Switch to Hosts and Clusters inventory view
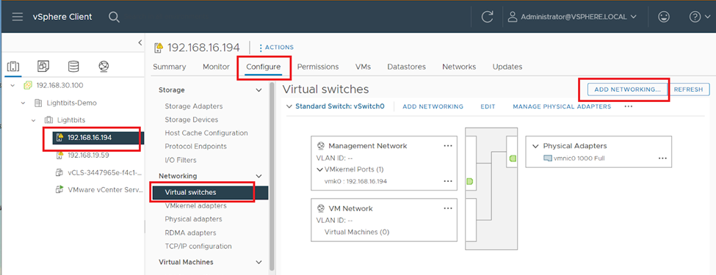716x275 pixels. 13,67
